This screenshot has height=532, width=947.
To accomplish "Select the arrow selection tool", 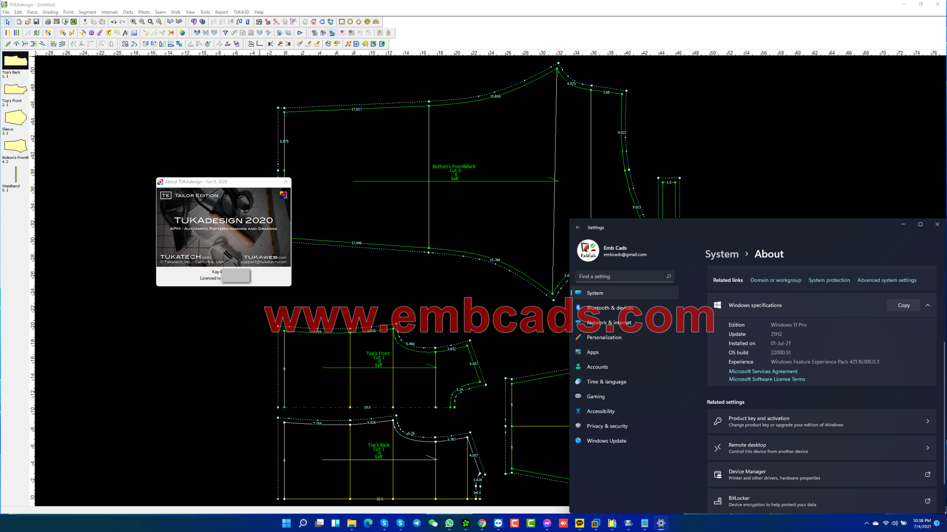I will 8,22.
